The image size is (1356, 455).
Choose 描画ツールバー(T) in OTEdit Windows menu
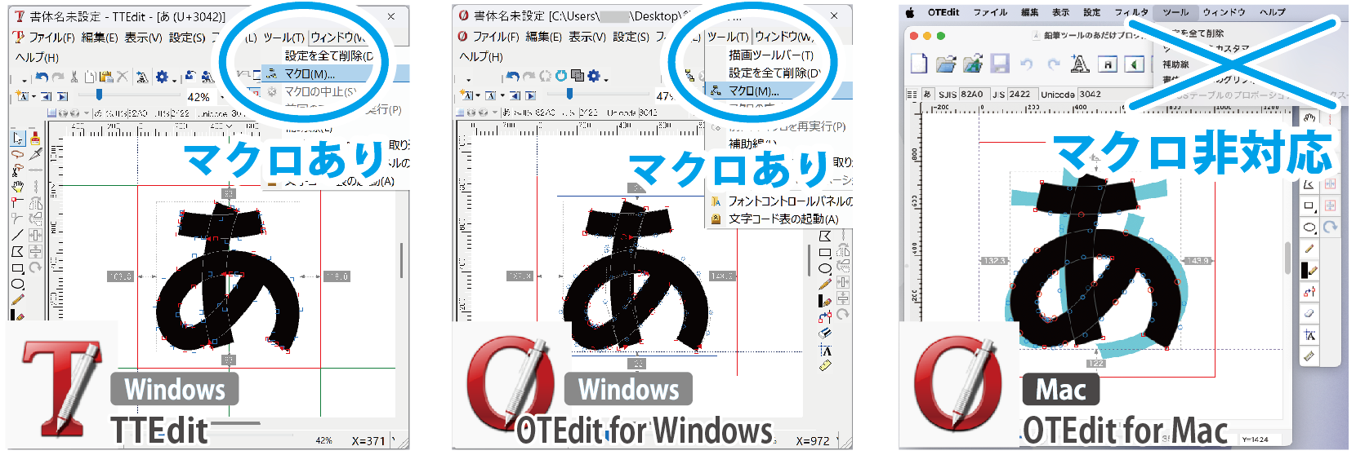[x=771, y=55]
